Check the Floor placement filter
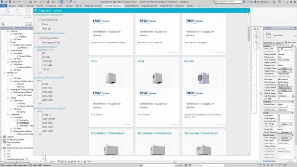Viewport: 297px width, 167px height. pyautogui.click(x=40, y=24)
